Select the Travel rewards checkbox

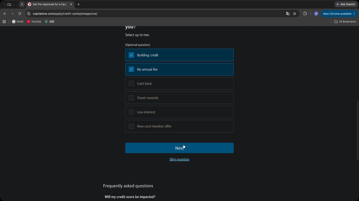click(x=131, y=98)
